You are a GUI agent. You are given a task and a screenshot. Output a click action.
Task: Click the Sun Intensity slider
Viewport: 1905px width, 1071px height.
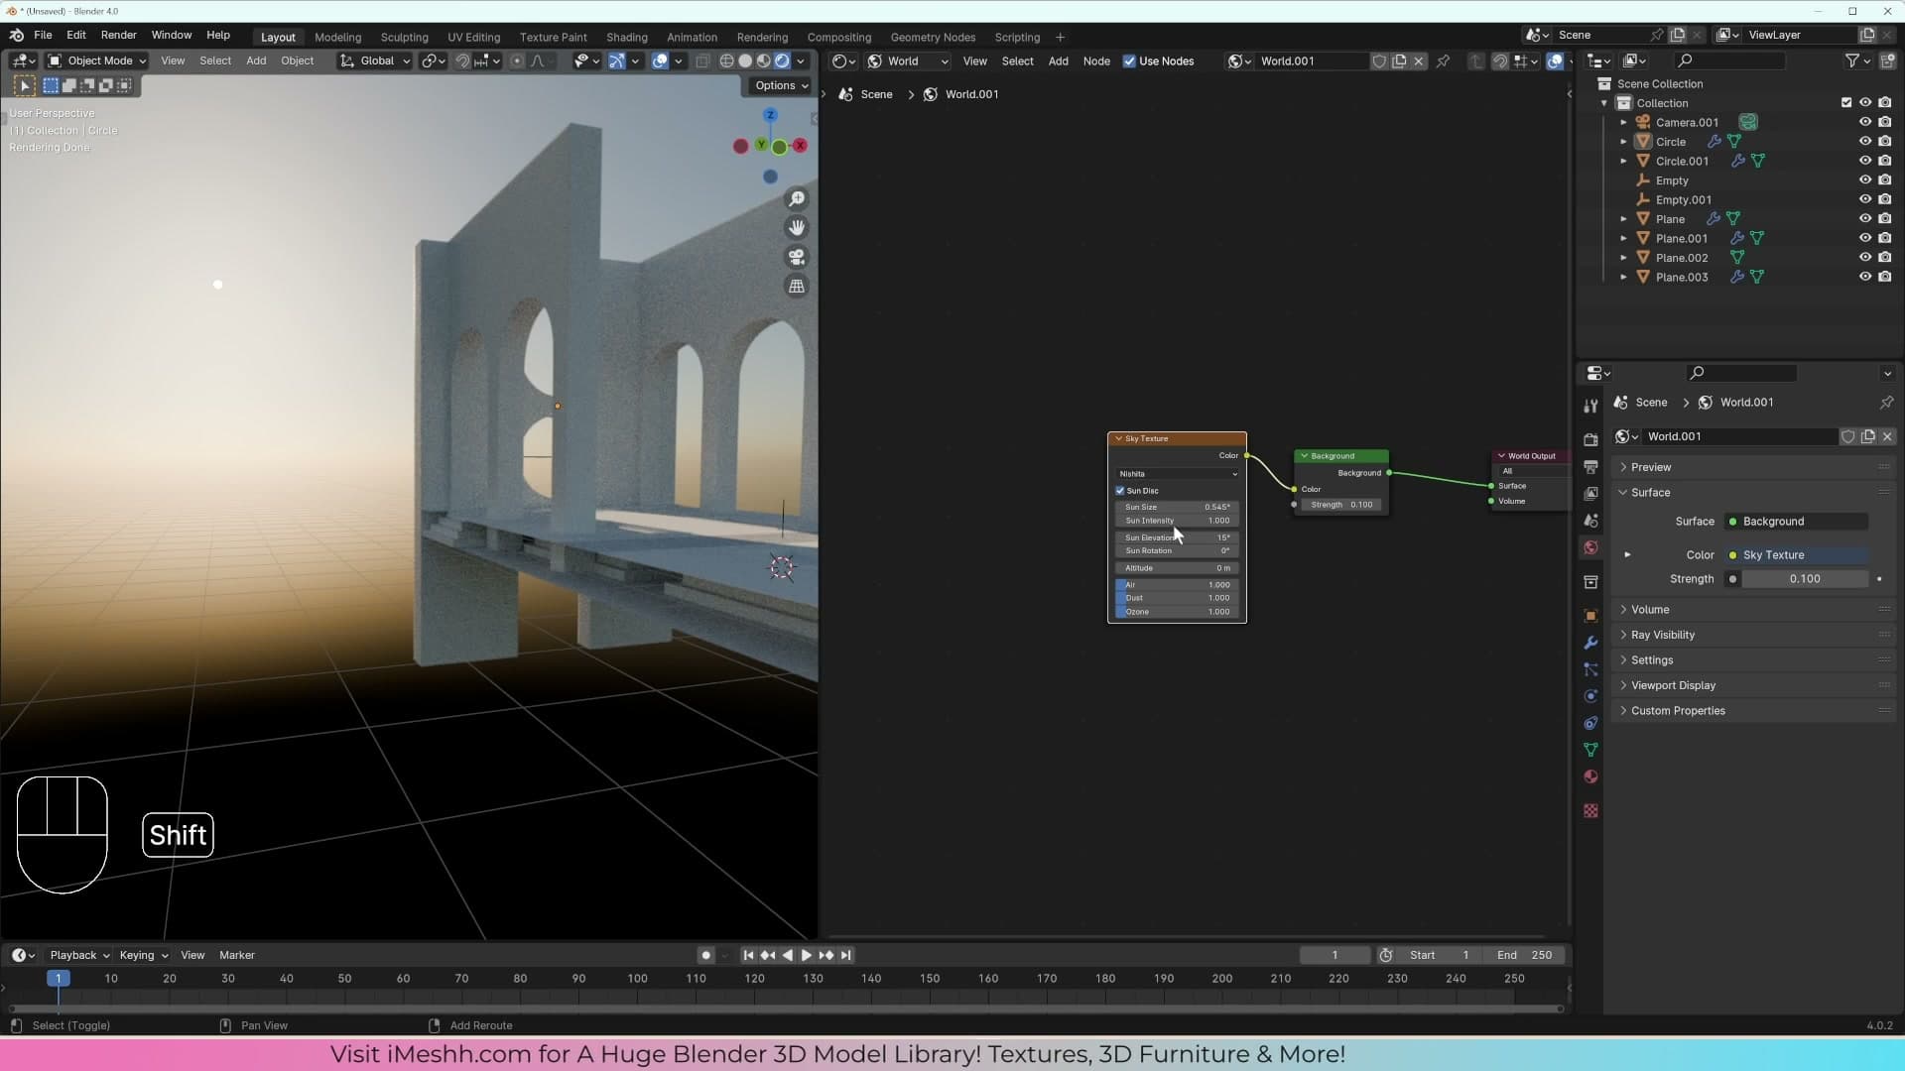click(1177, 521)
